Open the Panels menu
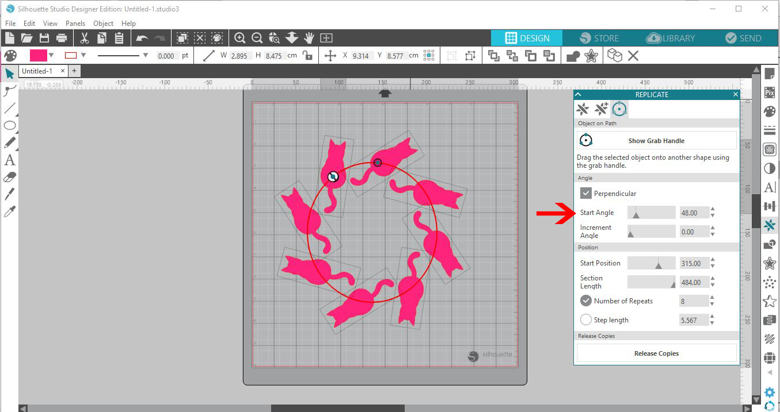Screen dimensions: 780x412 [x=75, y=24]
